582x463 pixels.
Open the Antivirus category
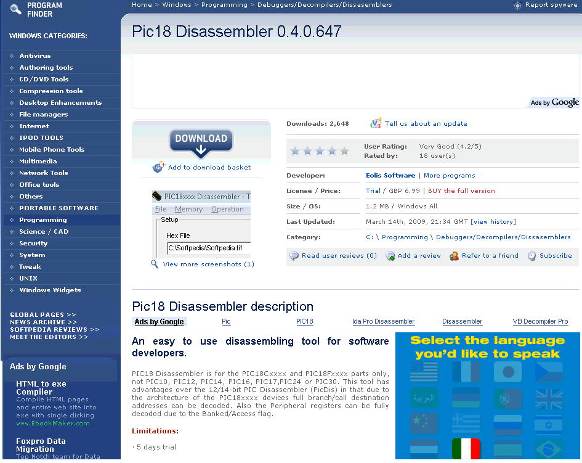(35, 55)
